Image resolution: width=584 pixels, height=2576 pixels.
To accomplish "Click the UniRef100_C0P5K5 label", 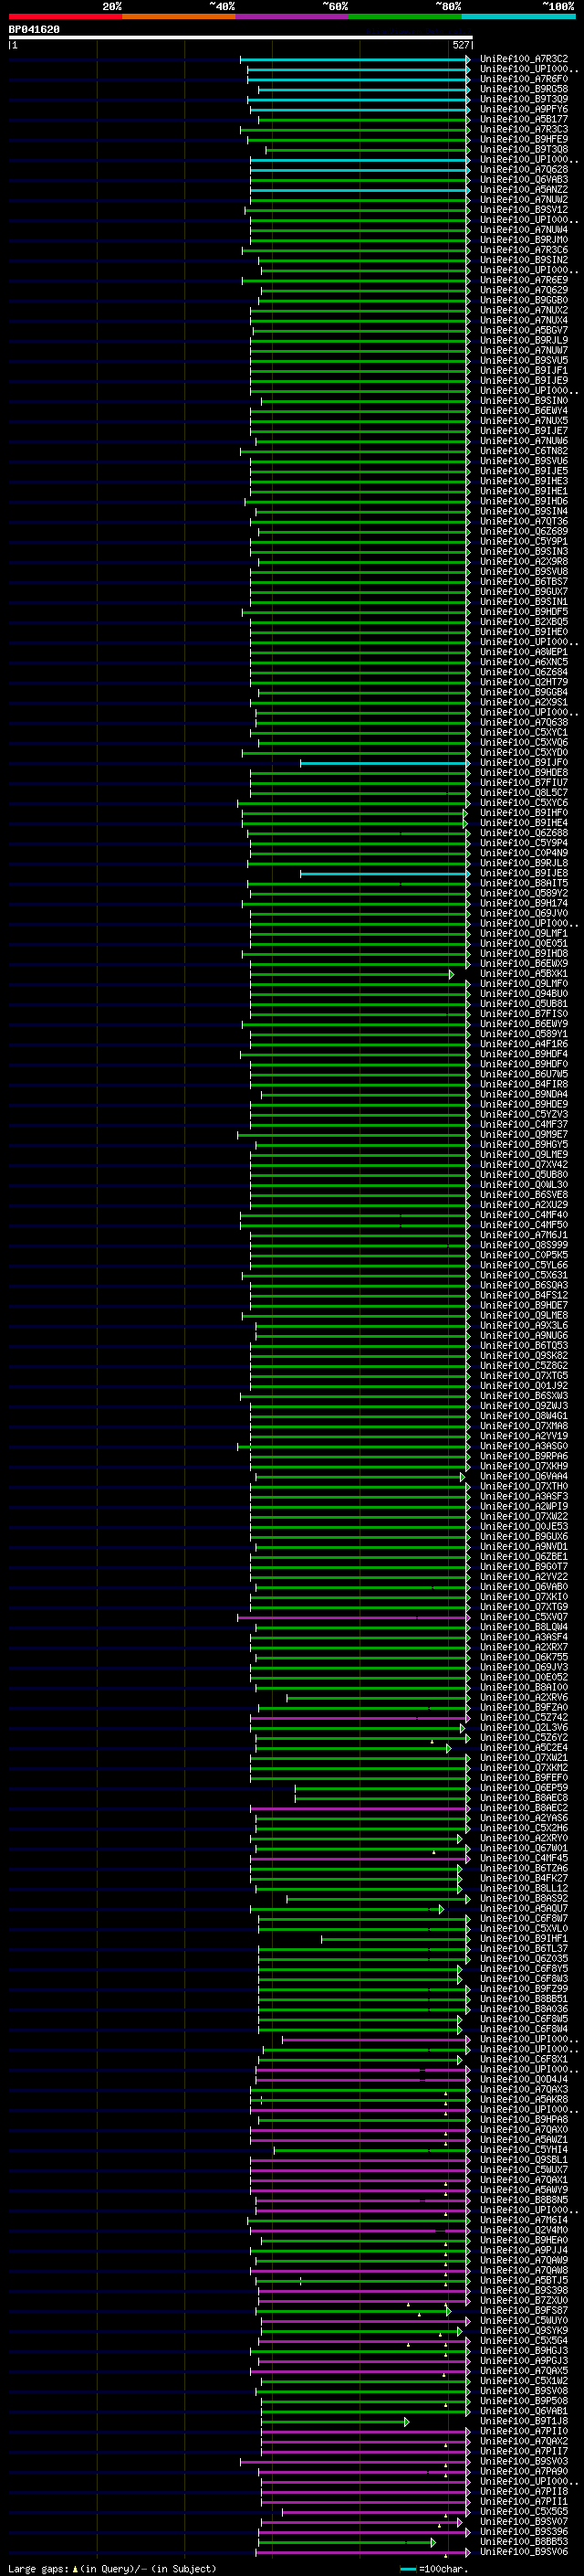I will (x=524, y=1255).
